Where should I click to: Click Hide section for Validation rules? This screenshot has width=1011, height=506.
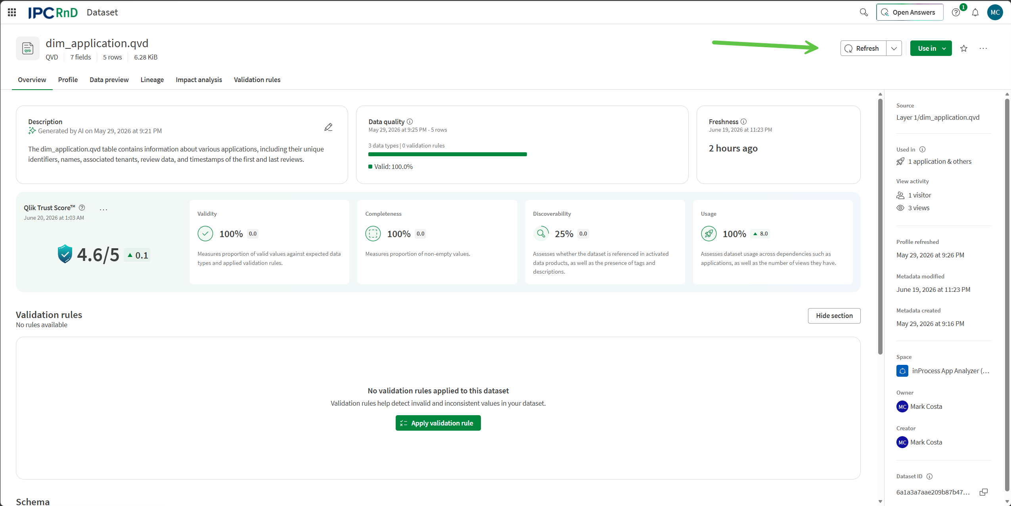point(834,316)
